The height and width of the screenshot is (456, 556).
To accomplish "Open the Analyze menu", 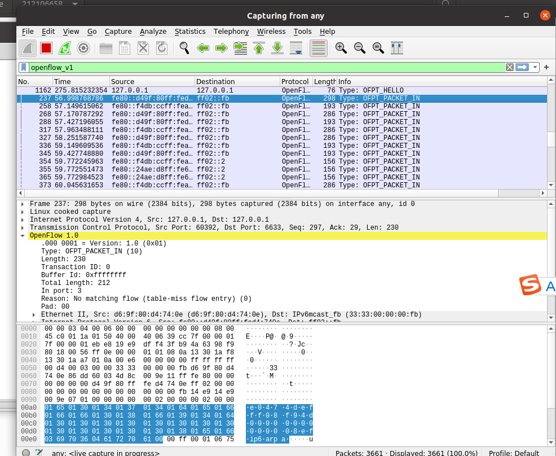I will click(x=153, y=32).
